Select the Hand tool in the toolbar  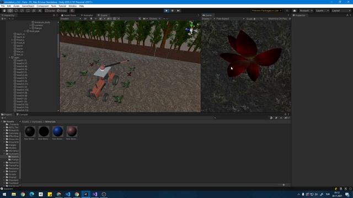pos(4,10)
